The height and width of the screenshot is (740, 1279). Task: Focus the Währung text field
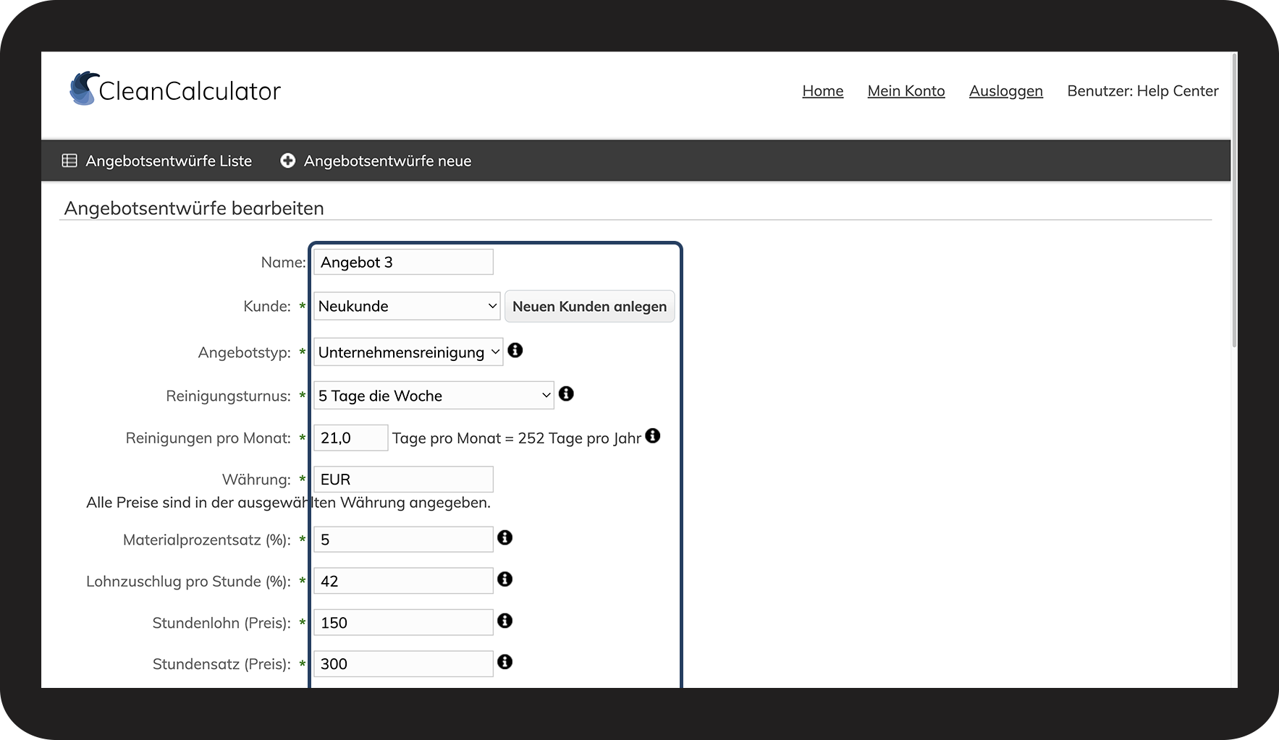pyautogui.click(x=403, y=480)
